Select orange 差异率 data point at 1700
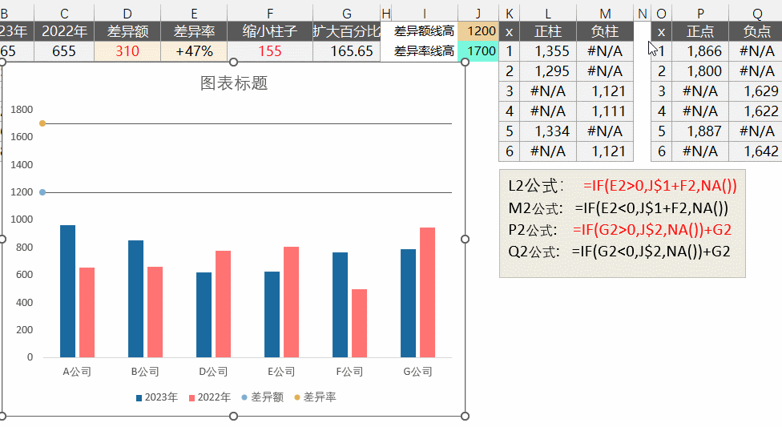The height and width of the screenshot is (427, 782). (x=42, y=123)
